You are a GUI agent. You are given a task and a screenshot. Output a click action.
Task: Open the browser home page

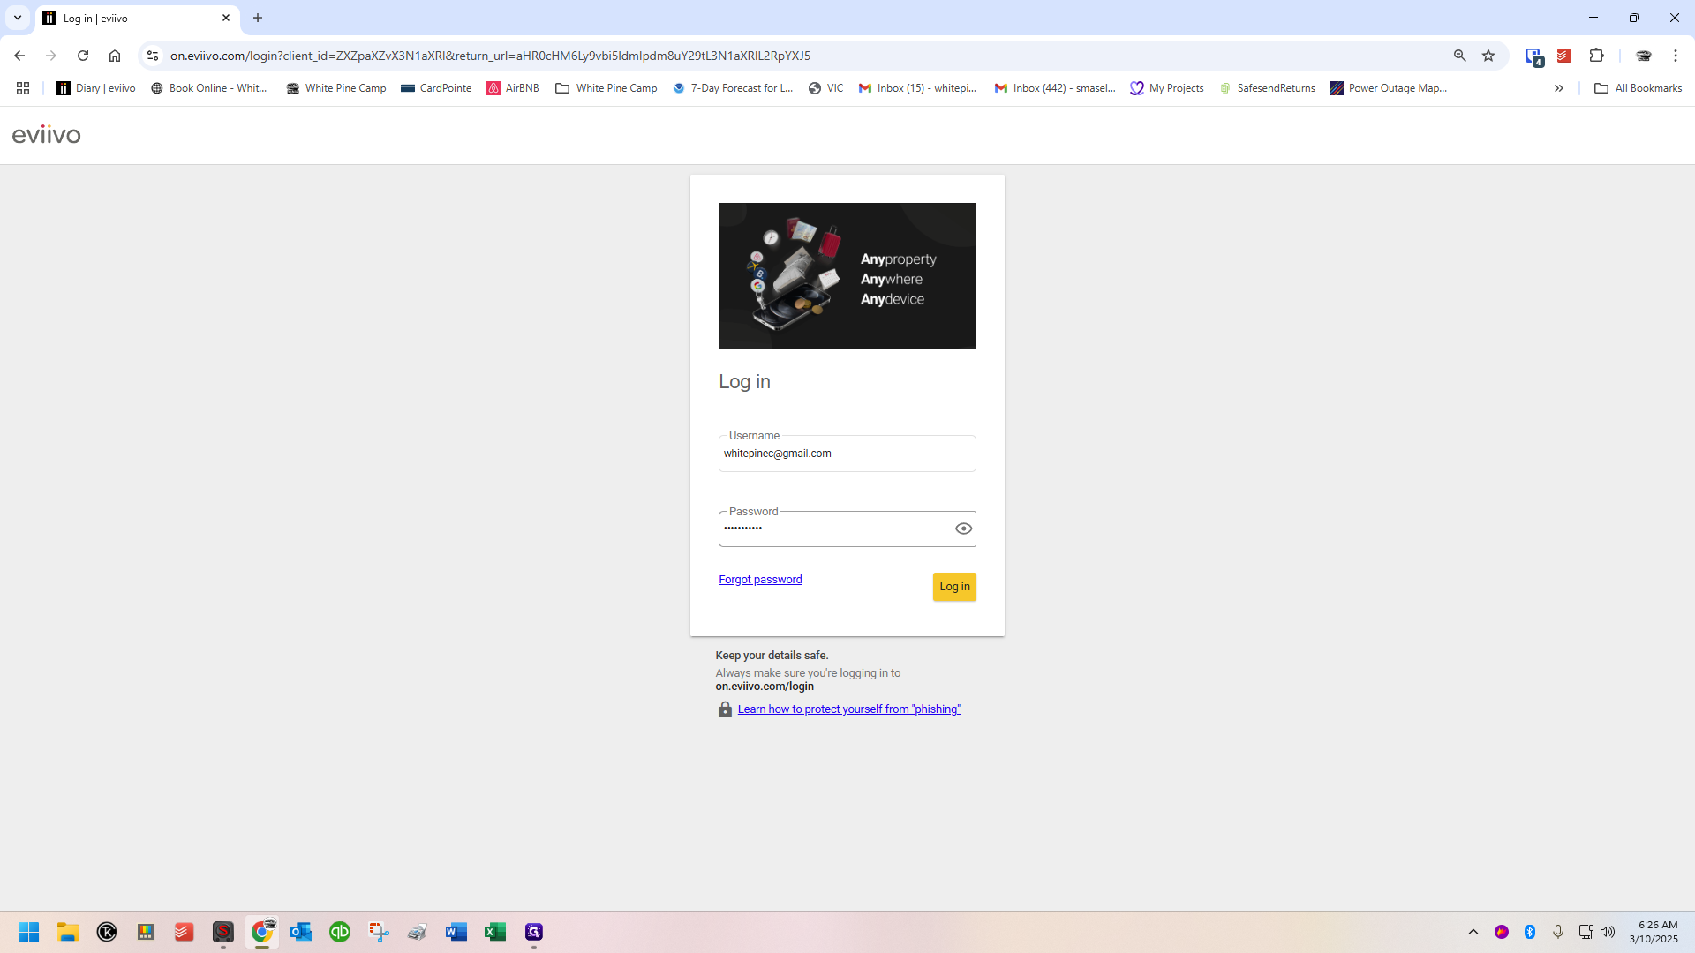click(115, 56)
